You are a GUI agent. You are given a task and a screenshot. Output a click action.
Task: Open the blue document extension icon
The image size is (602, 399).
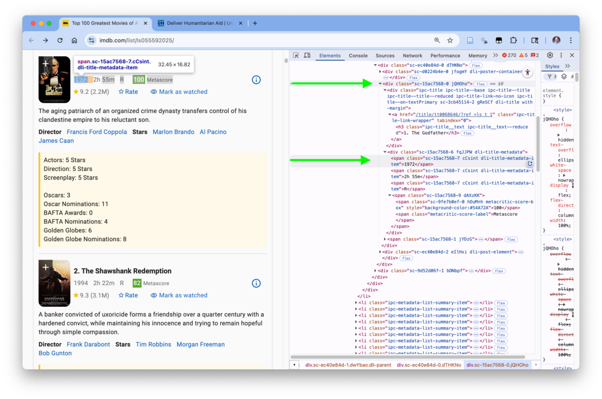click(470, 41)
